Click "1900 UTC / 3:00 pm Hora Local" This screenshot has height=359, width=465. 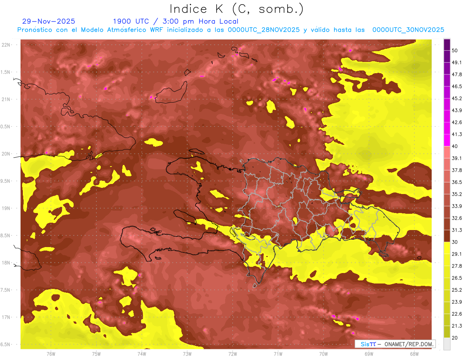pos(176,21)
